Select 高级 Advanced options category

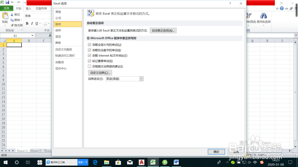[68, 43]
